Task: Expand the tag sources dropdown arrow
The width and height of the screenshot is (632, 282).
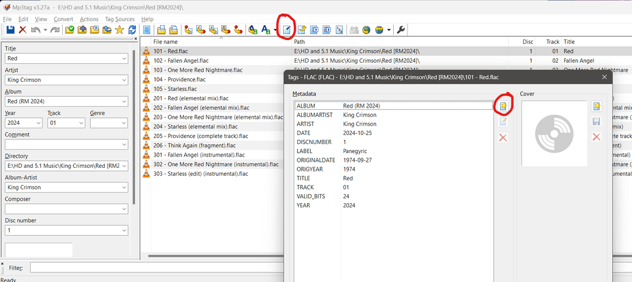Action: [388, 30]
